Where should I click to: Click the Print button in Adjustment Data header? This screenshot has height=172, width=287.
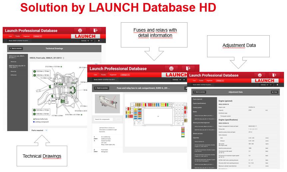coord(275,92)
